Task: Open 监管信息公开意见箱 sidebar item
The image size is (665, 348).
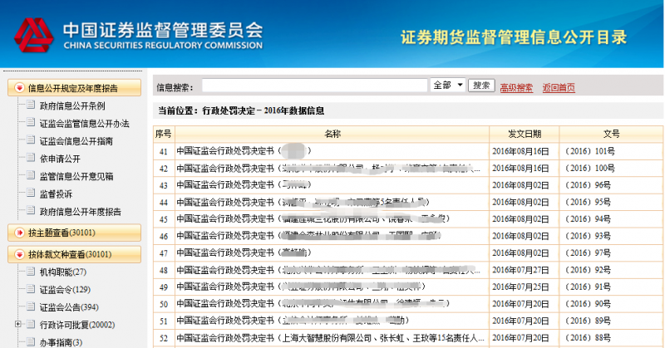Action: click(76, 176)
